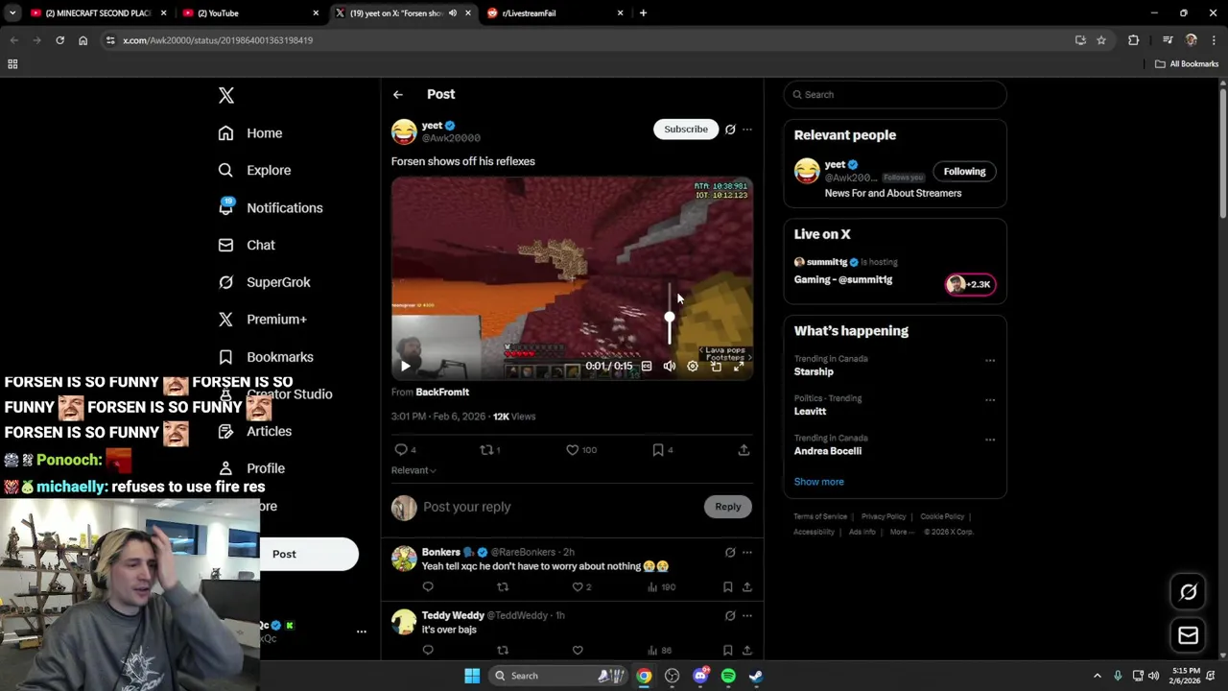Switch to r/LivestreamFail tab
The width and height of the screenshot is (1228, 691).
[x=555, y=13]
